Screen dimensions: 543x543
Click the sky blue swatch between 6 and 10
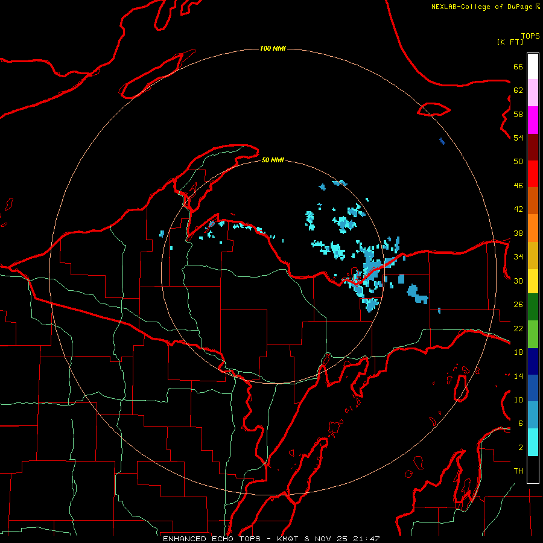[533, 415]
